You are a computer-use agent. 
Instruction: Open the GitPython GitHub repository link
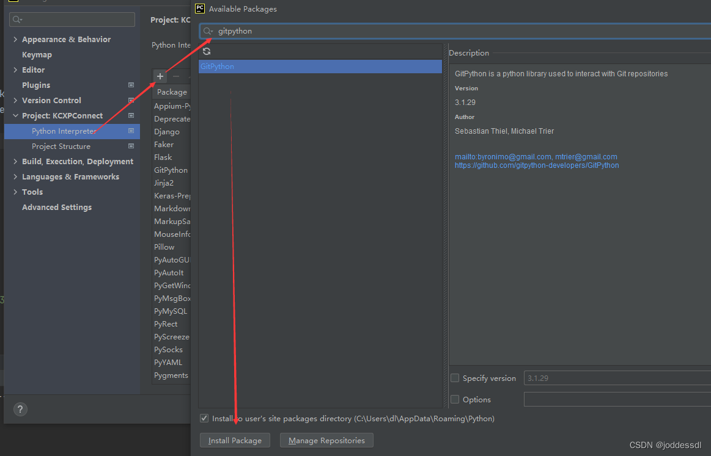pos(537,165)
